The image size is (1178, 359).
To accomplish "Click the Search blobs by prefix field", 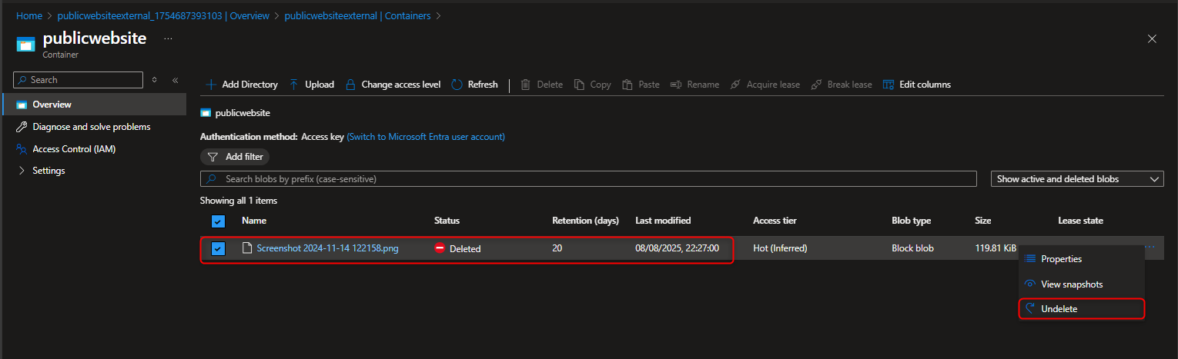I will 588,179.
